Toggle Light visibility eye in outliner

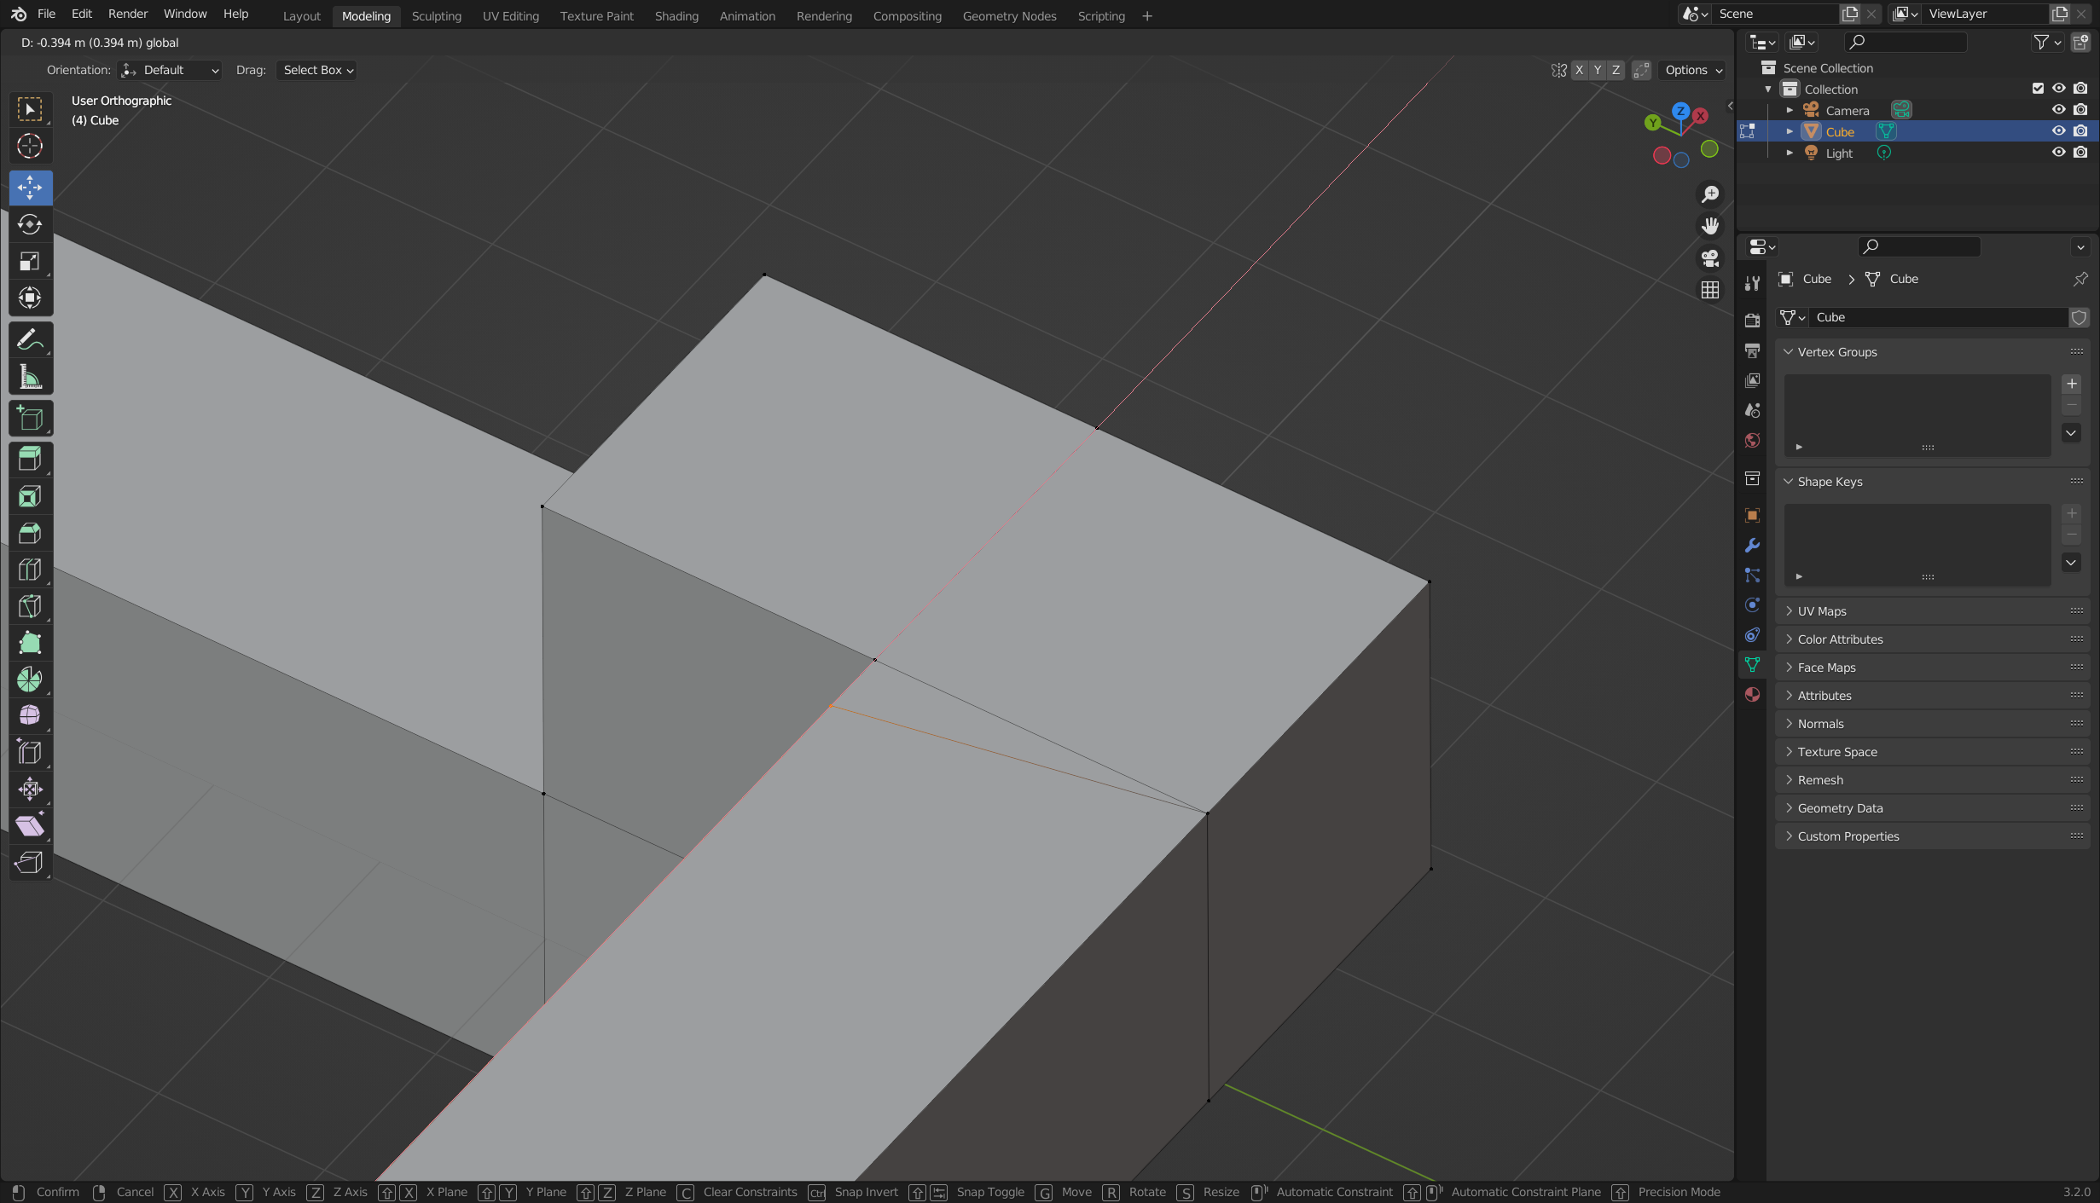point(2058,153)
